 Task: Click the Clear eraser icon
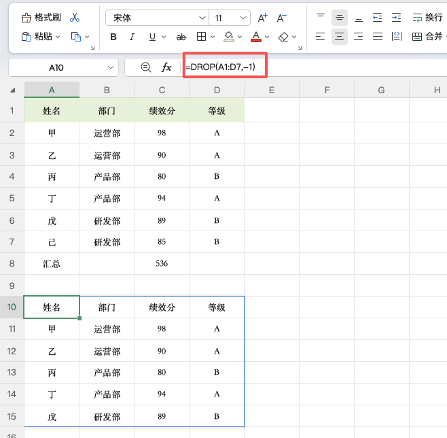point(283,37)
